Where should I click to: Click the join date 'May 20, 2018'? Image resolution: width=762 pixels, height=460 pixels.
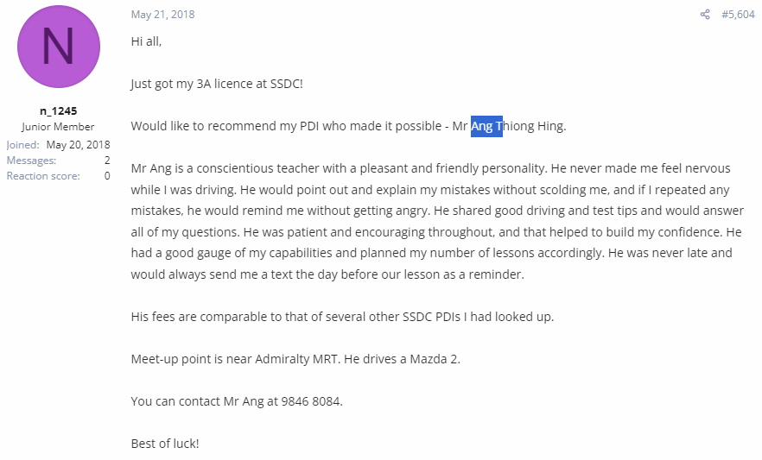(79, 145)
